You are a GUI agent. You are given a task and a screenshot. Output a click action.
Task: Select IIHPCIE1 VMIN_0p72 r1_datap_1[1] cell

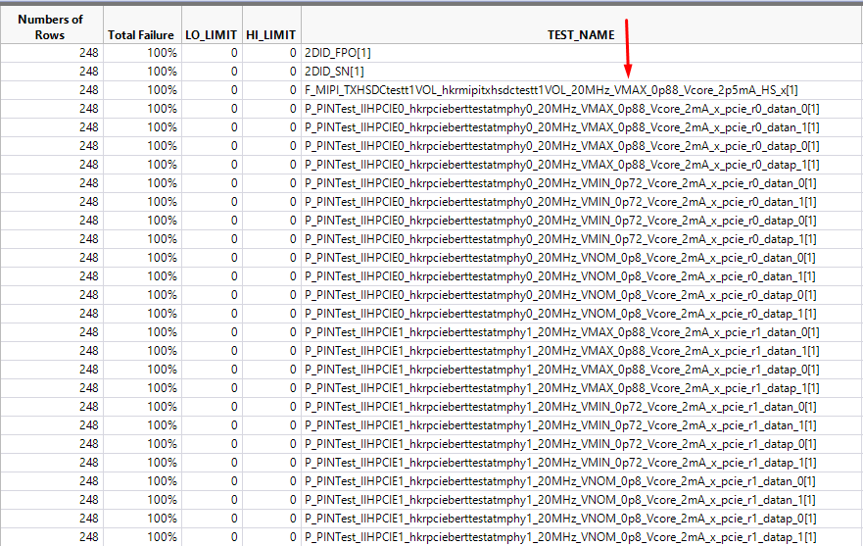(x=581, y=463)
